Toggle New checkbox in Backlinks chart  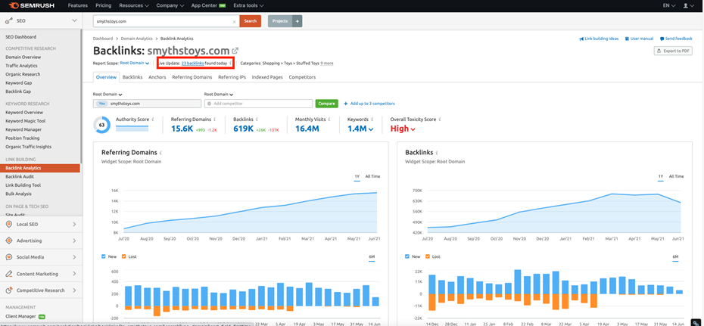click(x=408, y=256)
